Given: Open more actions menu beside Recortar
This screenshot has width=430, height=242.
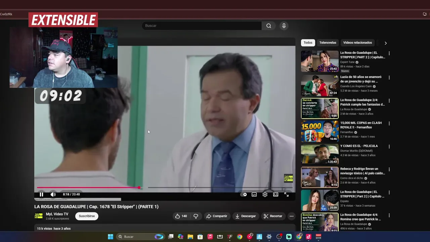Looking at the screenshot, I should coord(292,216).
